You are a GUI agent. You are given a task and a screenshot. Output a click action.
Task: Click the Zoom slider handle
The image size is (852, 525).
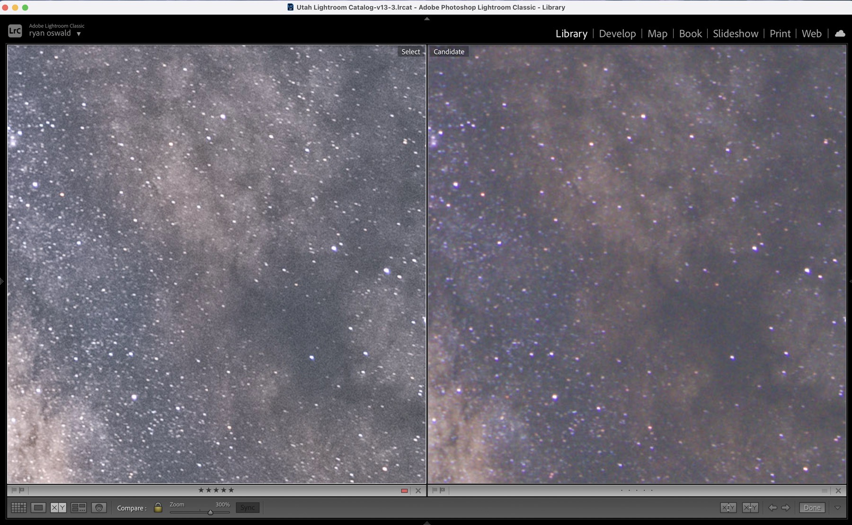pos(210,512)
